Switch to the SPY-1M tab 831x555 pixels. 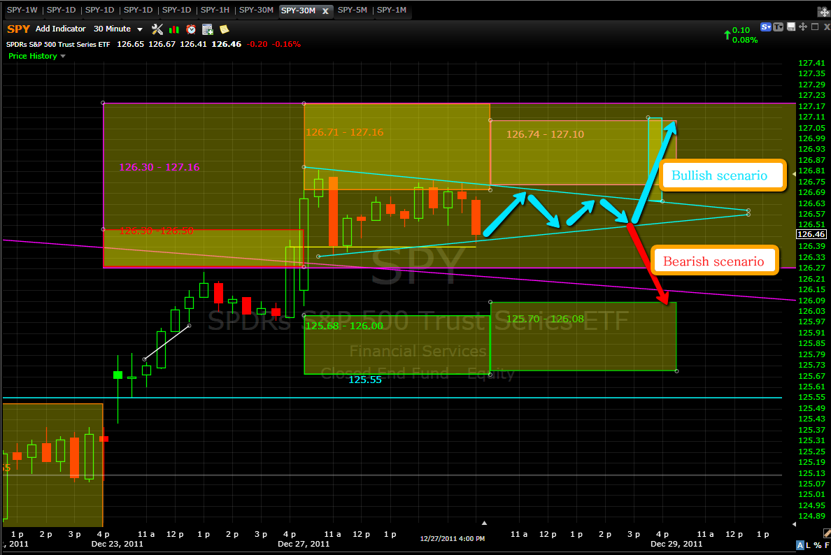(392, 10)
